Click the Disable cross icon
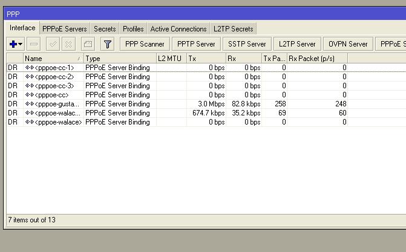 (x=68, y=44)
